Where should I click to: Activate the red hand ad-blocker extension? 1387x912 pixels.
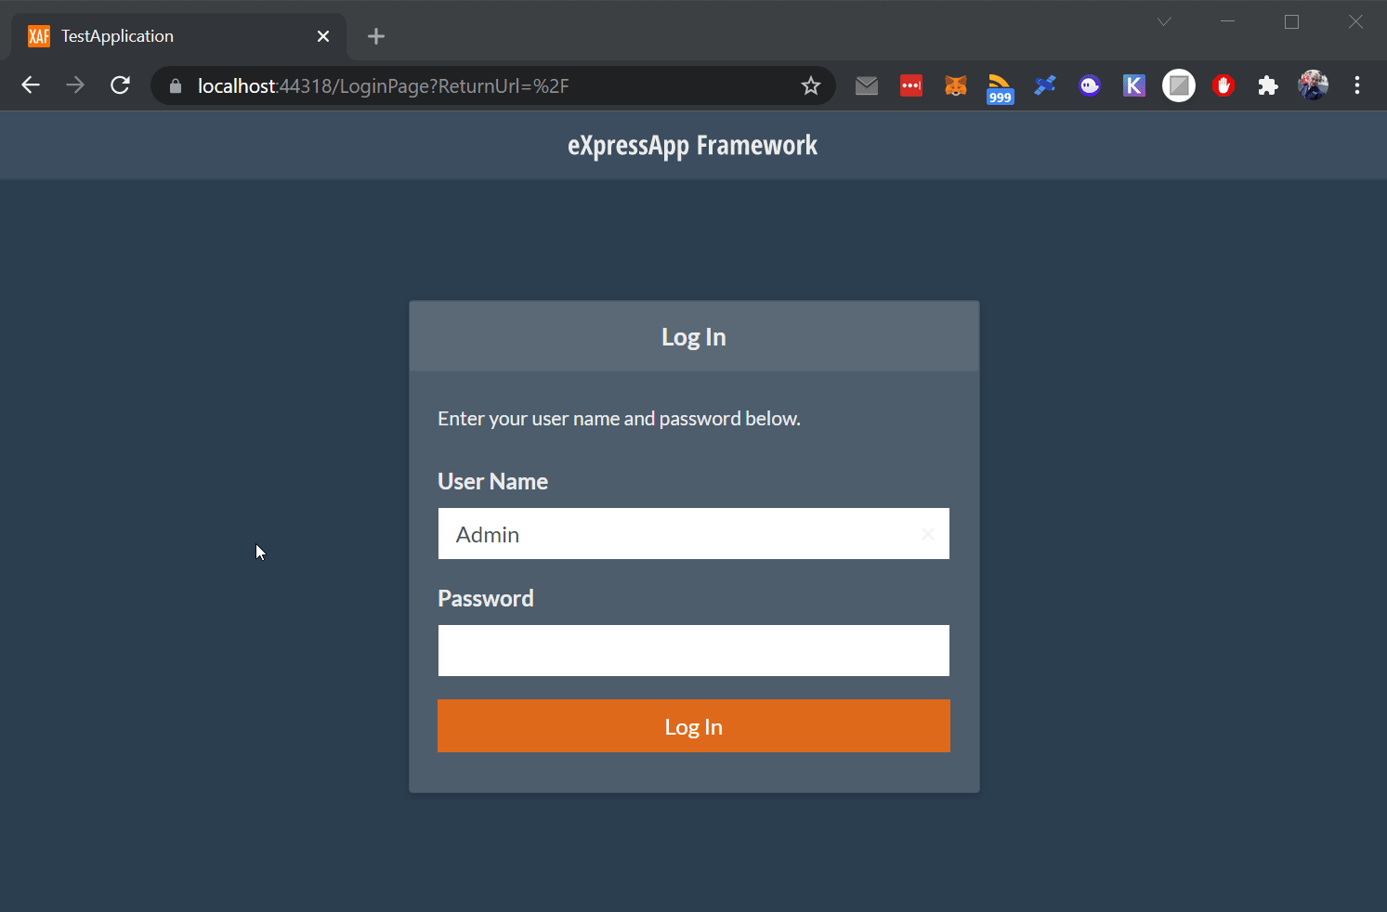click(1223, 85)
